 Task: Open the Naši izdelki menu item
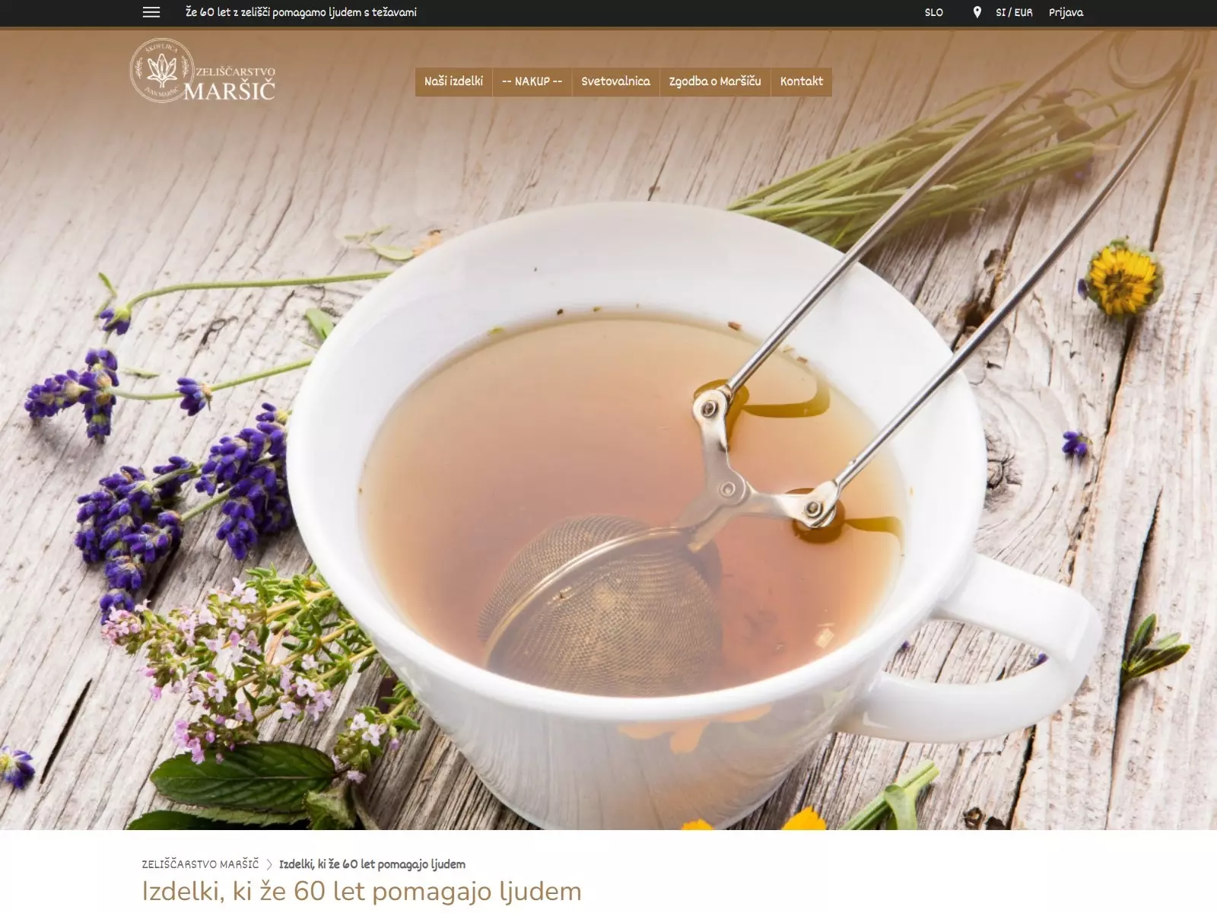point(453,81)
